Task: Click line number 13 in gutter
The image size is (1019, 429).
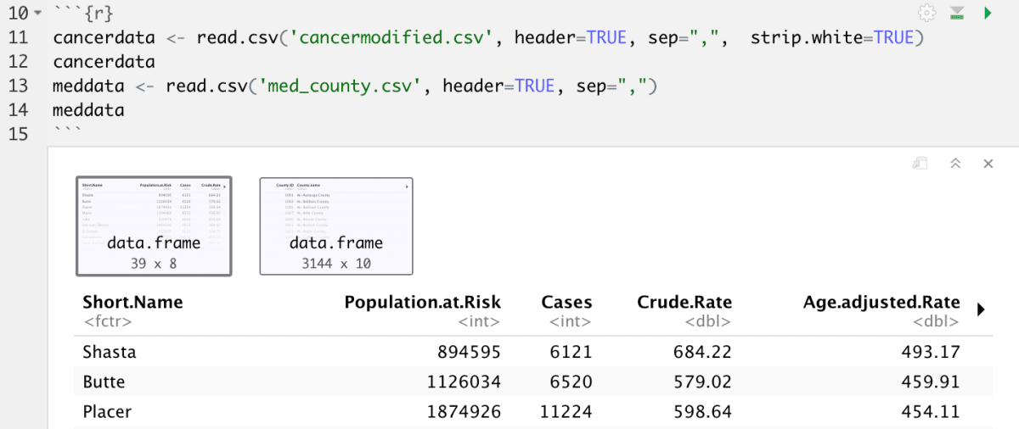Action: tap(19, 86)
